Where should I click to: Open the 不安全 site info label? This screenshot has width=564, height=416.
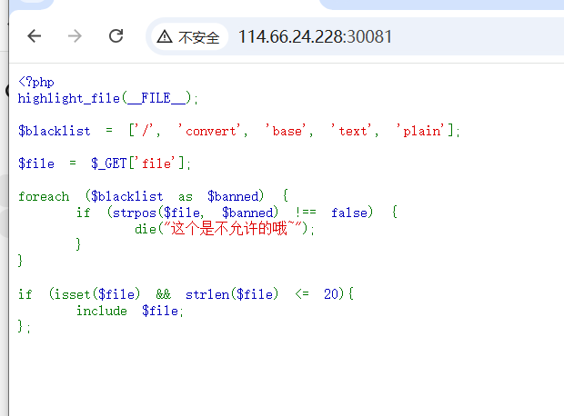coord(198,37)
